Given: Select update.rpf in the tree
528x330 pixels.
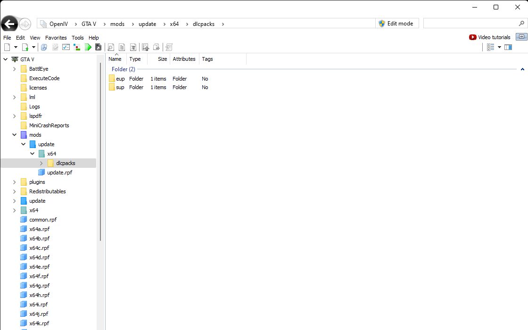Looking at the screenshot, I should 59,173.
